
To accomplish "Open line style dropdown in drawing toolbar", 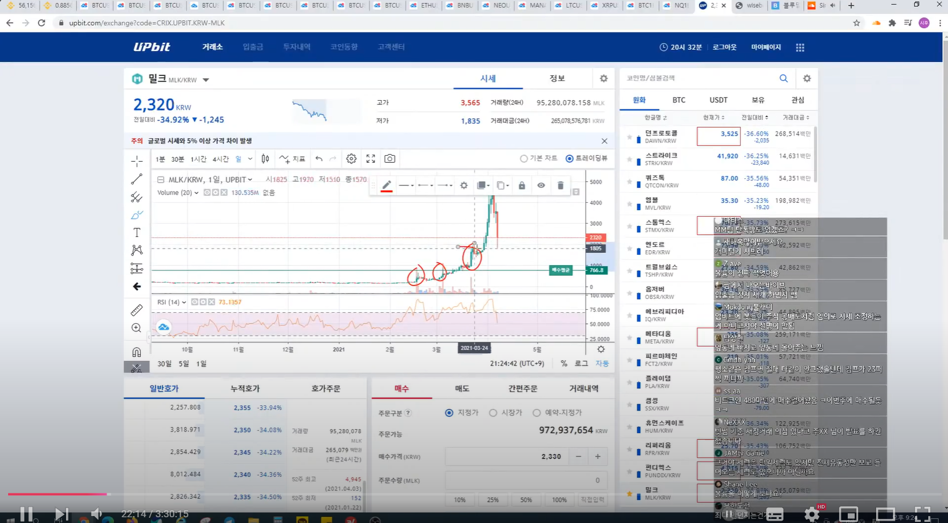I will [406, 185].
